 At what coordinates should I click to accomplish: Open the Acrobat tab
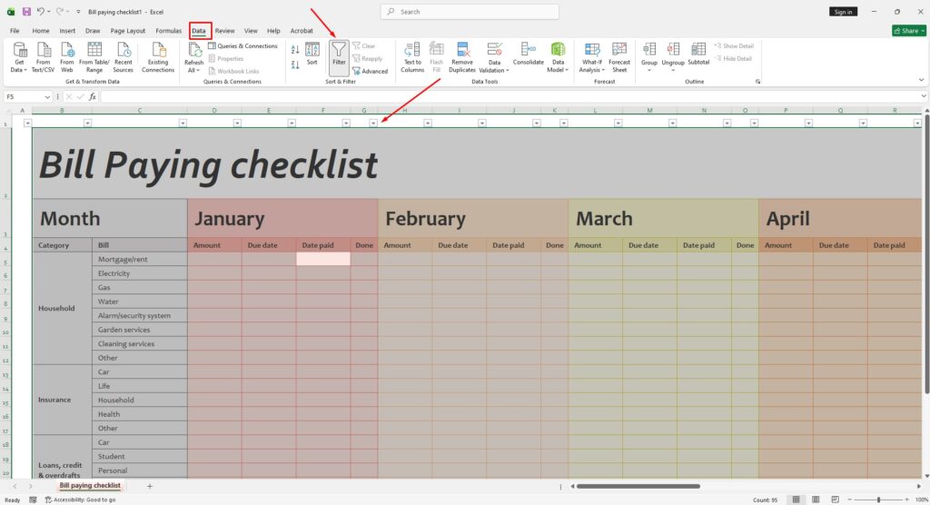(302, 31)
